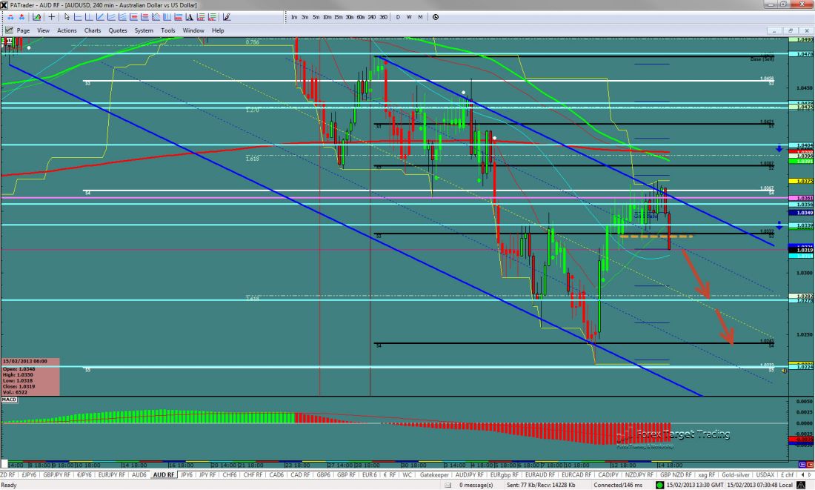Click the MACD indicator label
This screenshot has height=490, width=815.
coord(9,400)
